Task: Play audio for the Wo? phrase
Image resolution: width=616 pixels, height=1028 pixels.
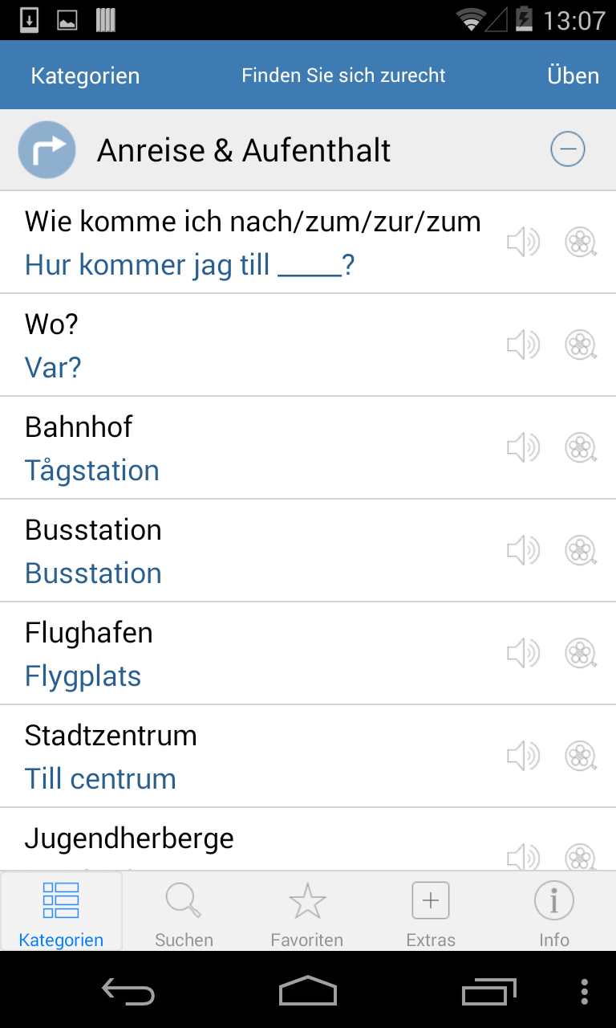Action: click(523, 345)
